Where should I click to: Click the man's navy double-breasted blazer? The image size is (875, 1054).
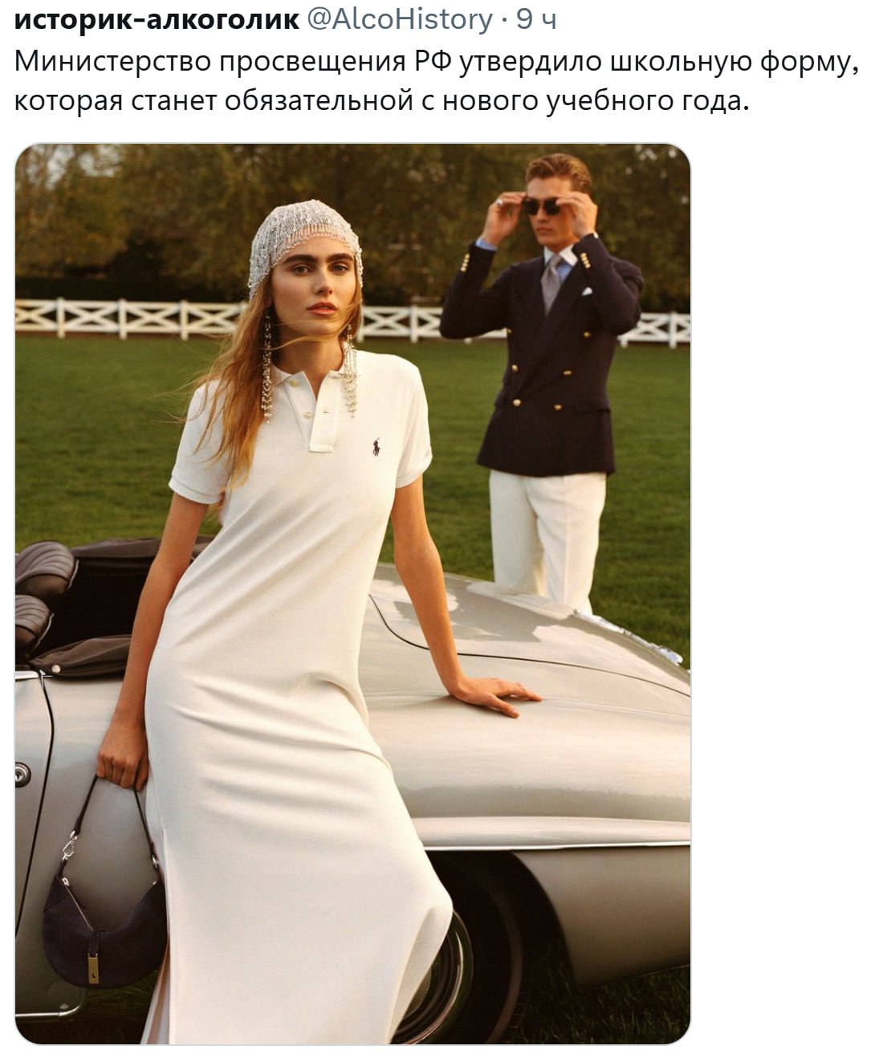546,353
